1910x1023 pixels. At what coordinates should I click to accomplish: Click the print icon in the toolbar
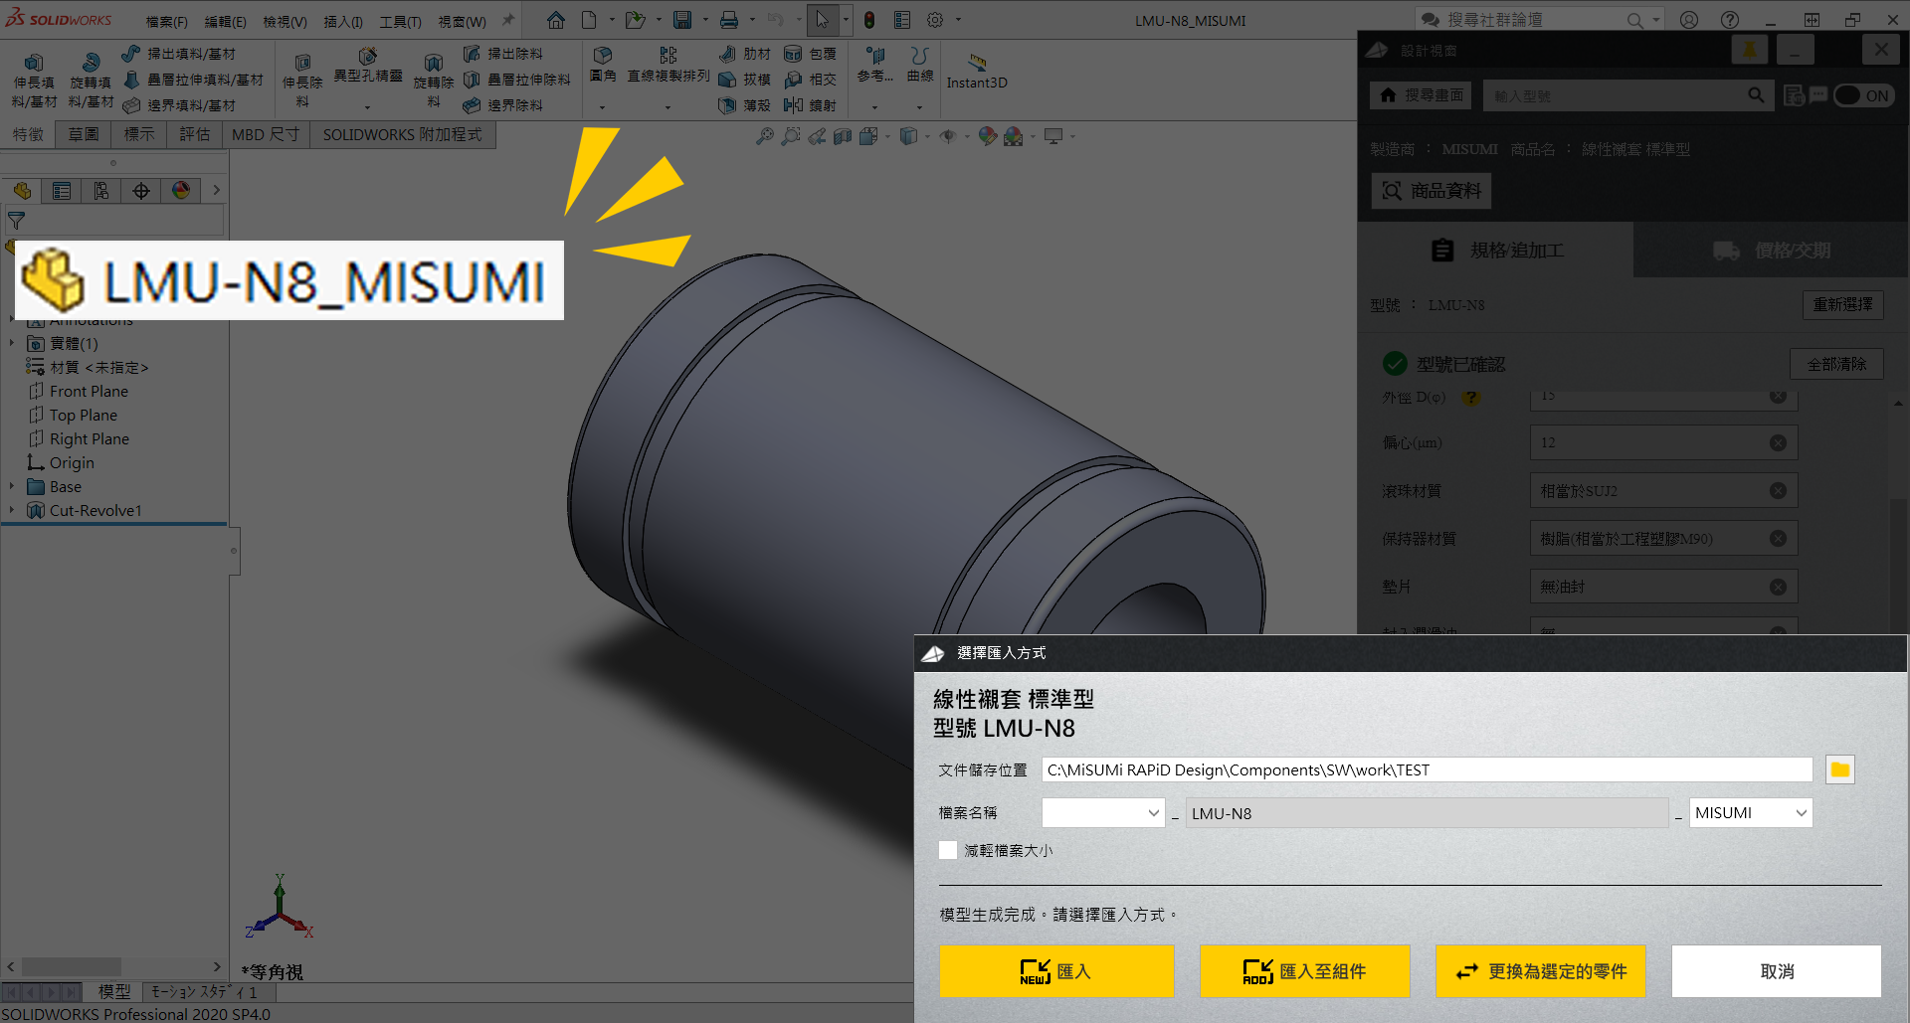tap(729, 20)
